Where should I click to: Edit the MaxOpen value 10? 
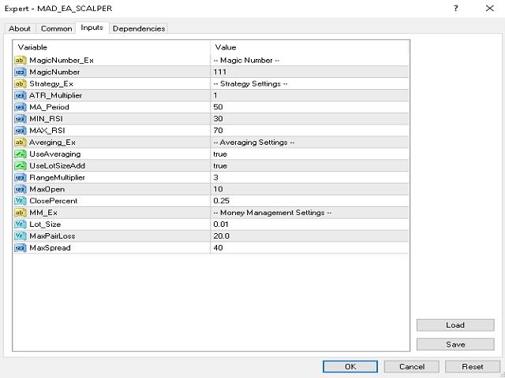point(309,189)
